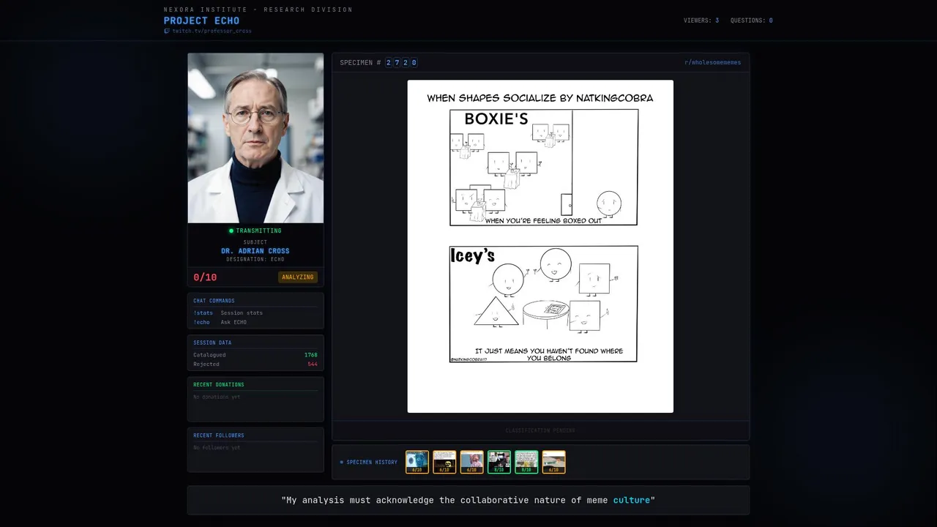Click the "No donations yet" text
The image size is (937, 527).
[217, 397]
